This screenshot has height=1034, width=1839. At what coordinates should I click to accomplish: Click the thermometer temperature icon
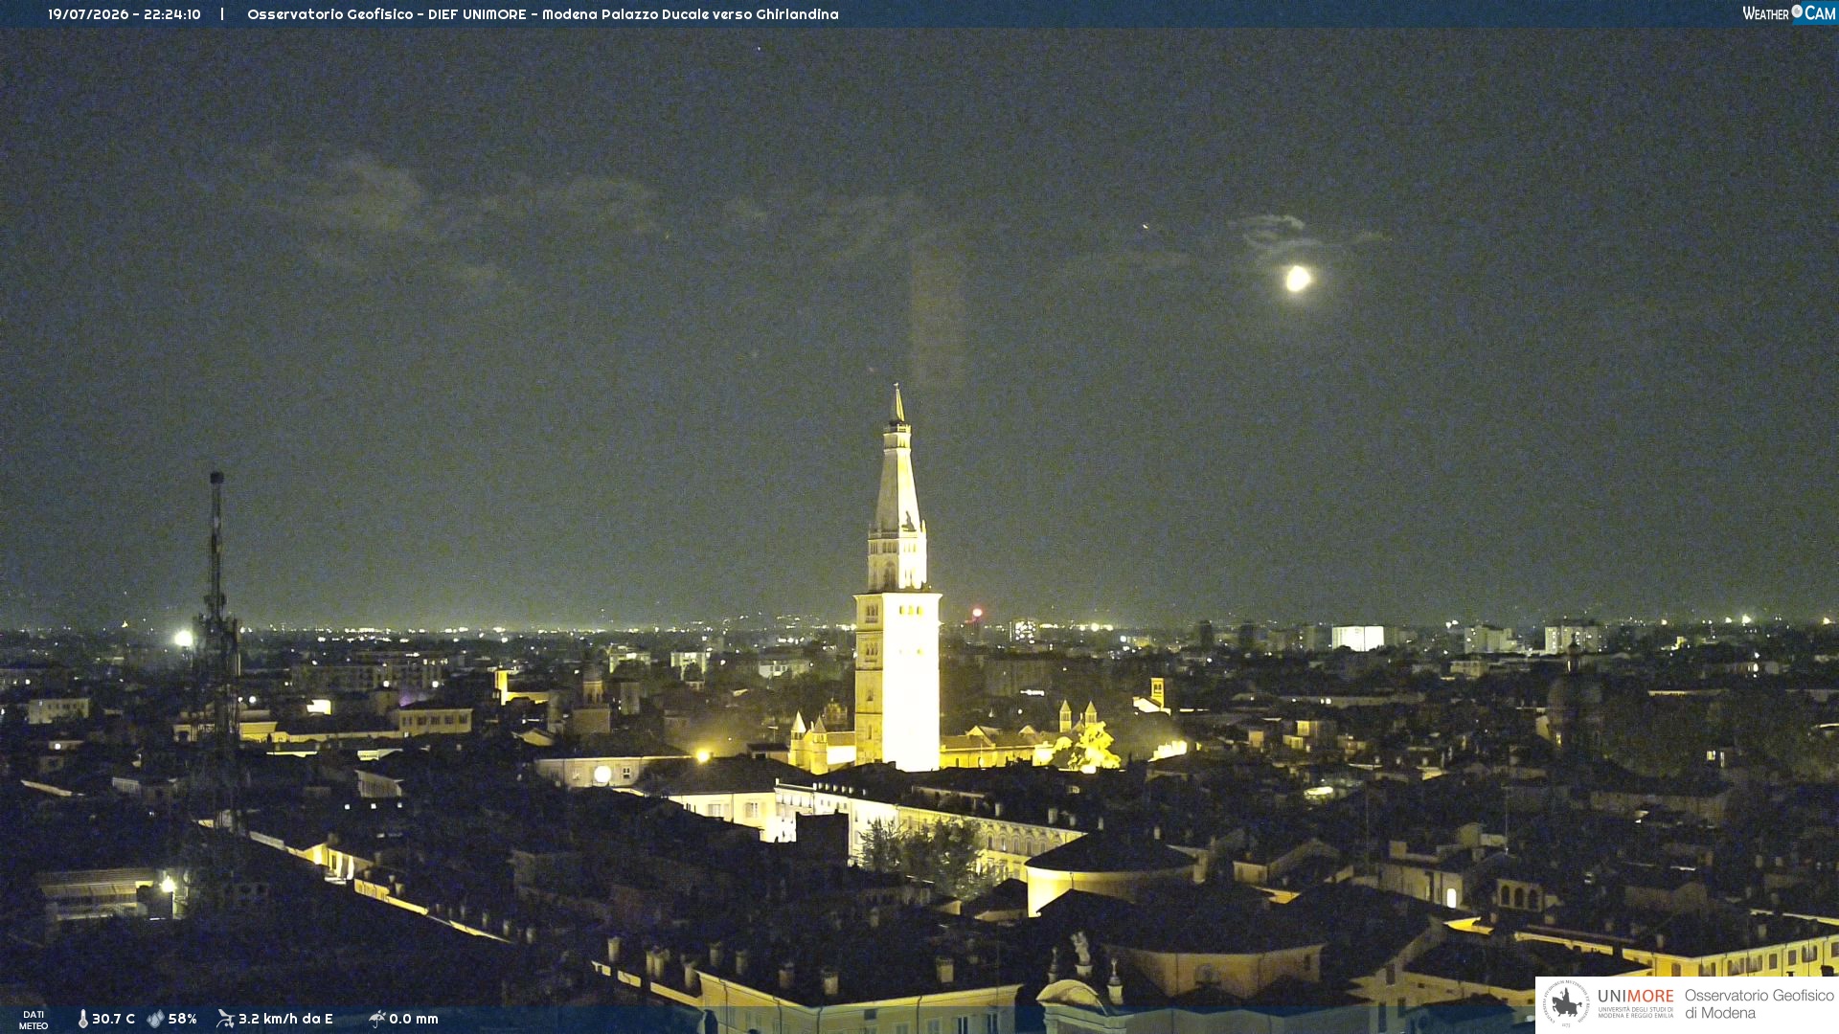pyautogui.click(x=83, y=1019)
